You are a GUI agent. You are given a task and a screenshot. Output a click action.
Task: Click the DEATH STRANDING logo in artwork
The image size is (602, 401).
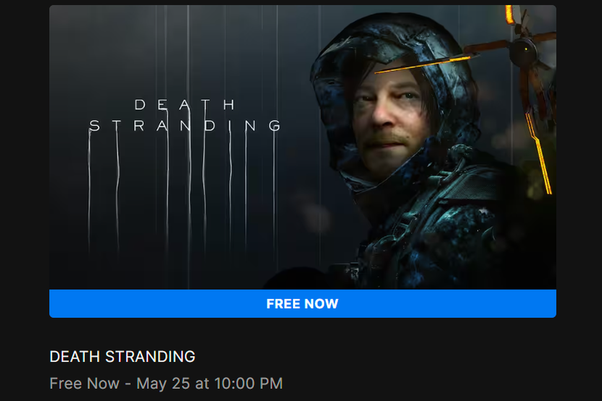click(x=185, y=115)
